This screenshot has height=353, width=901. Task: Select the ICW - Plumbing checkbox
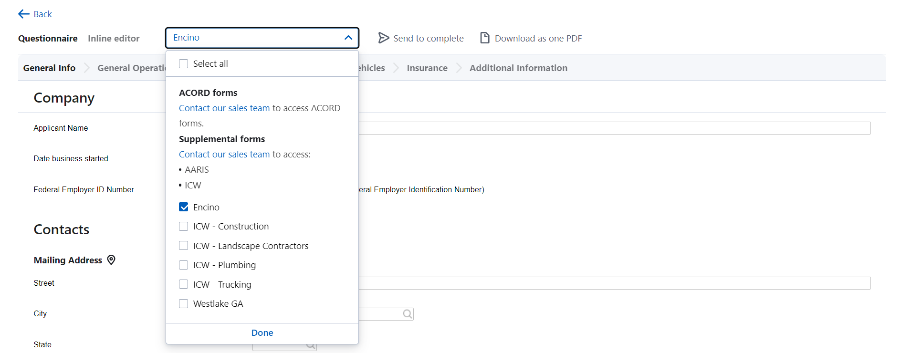click(184, 265)
